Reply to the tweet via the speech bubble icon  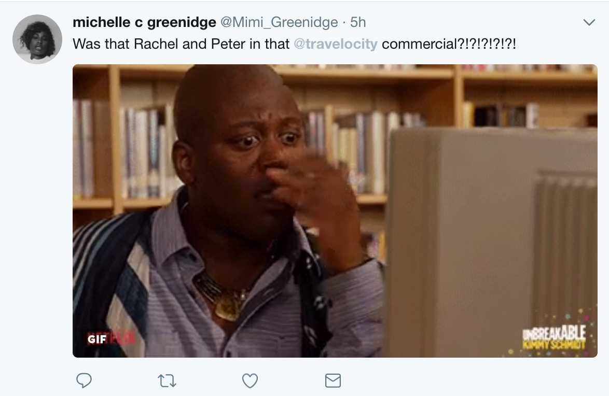point(84,380)
